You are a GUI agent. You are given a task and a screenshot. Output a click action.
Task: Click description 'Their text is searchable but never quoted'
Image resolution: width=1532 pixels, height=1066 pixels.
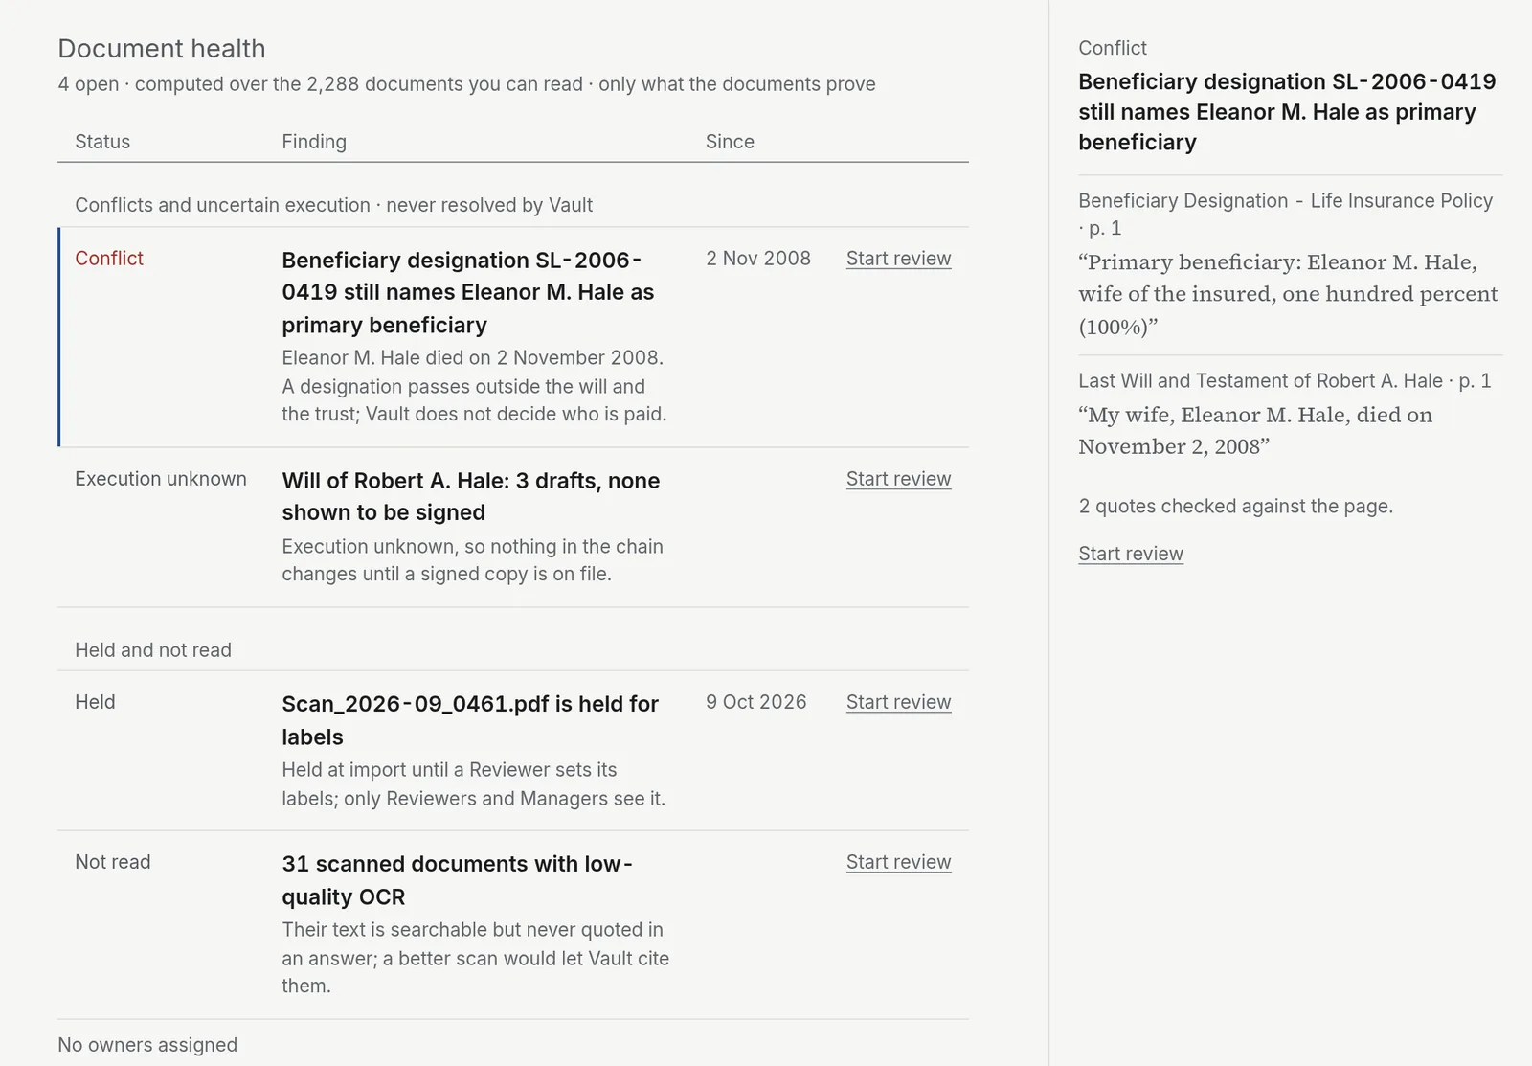coord(475,958)
